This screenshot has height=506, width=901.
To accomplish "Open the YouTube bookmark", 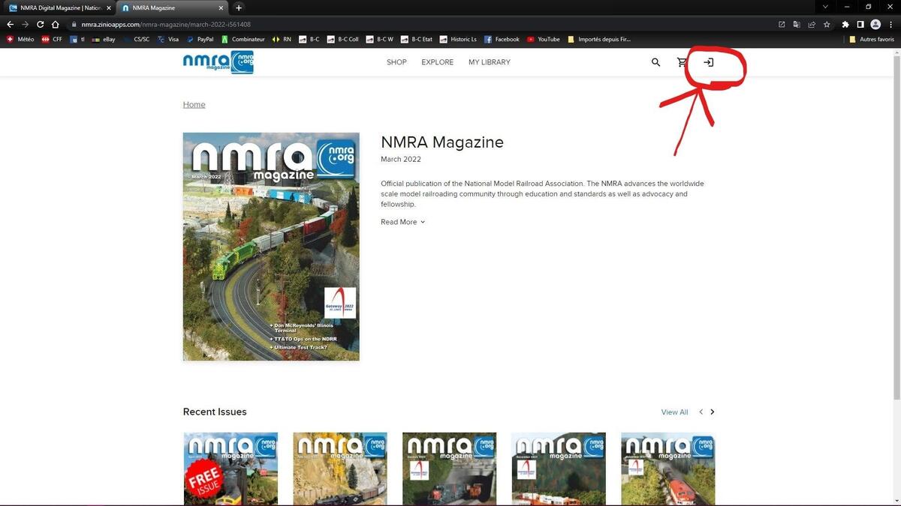I will click(544, 39).
